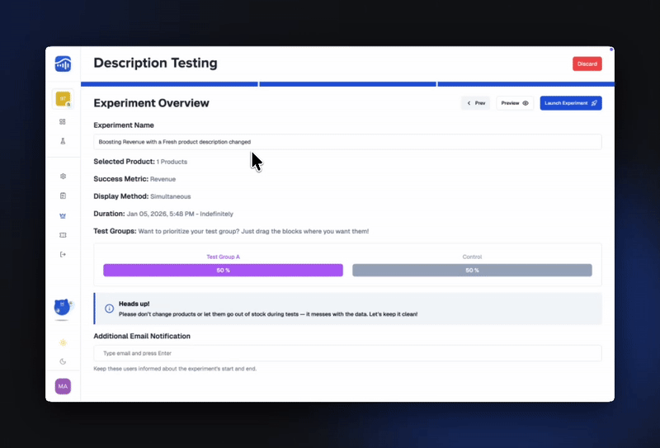Click the Additional Email Notification input field
Viewport: 660px width, 448px height.
pos(347,353)
